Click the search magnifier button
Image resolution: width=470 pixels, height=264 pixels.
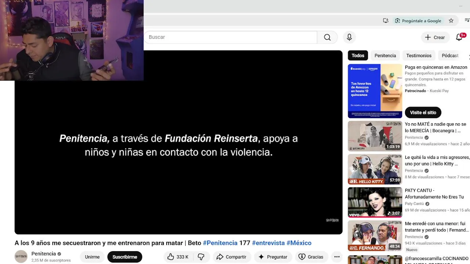[x=327, y=37]
